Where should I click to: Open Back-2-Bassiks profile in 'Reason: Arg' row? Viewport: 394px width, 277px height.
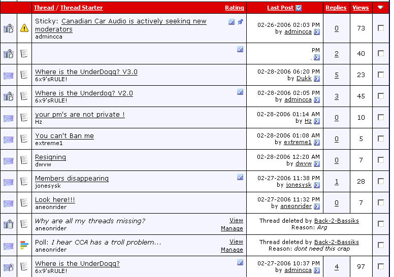click(x=337, y=221)
